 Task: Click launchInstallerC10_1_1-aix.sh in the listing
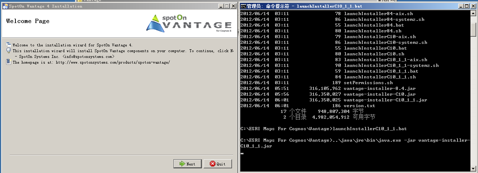[385, 60]
